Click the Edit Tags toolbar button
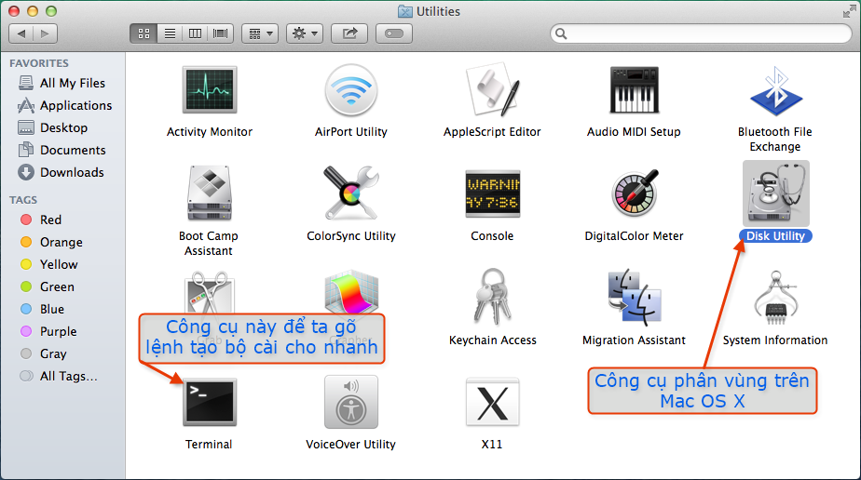Viewport: 861px width, 480px height. pos(394,33)
